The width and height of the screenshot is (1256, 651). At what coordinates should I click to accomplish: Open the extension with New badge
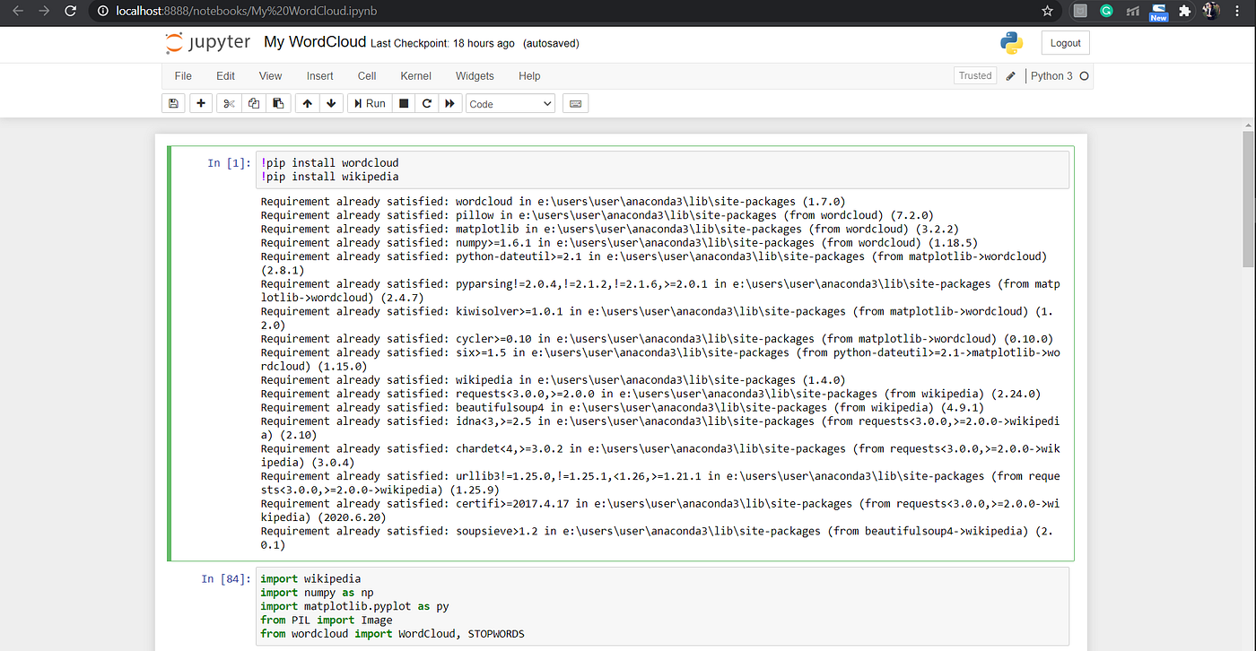tap(1159, 12)
